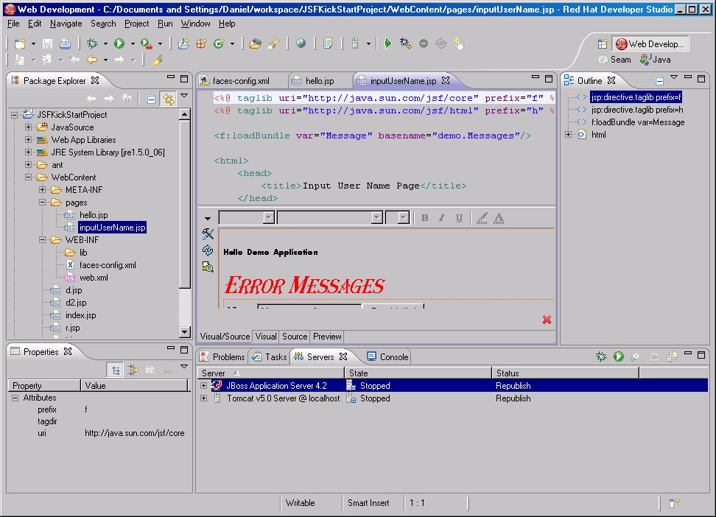This screenshot has height=517, width=716.
Task: Start server with Servers view green run icon
Action: point(619,356)
